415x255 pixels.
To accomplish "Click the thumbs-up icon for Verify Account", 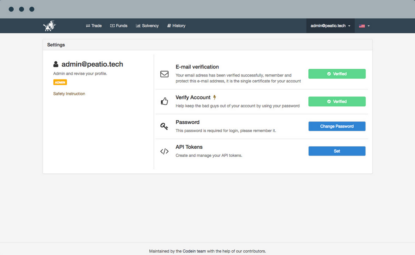I will click(164, 101).
